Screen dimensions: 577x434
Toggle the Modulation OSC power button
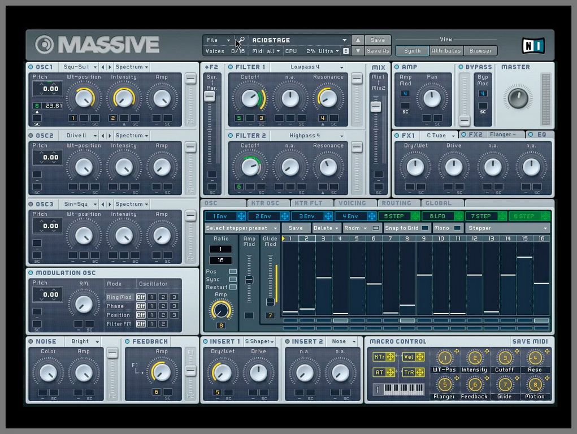pos(31,273)
